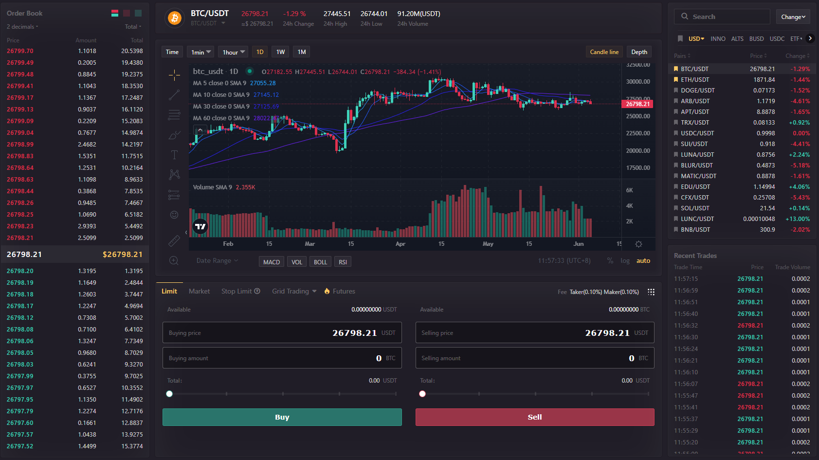Select the zoom in tool
819x460 pixels.
pos(174,260)
